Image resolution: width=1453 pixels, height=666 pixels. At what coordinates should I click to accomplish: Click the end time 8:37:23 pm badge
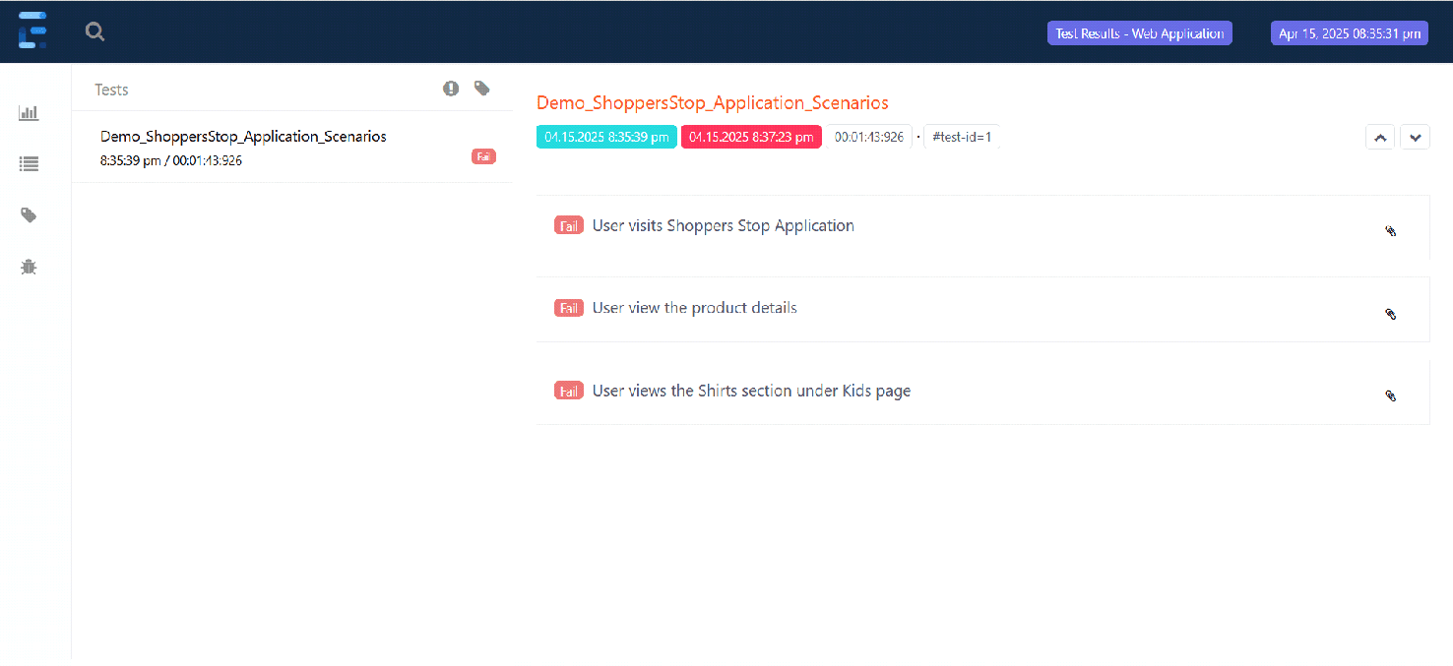[751, 137]
